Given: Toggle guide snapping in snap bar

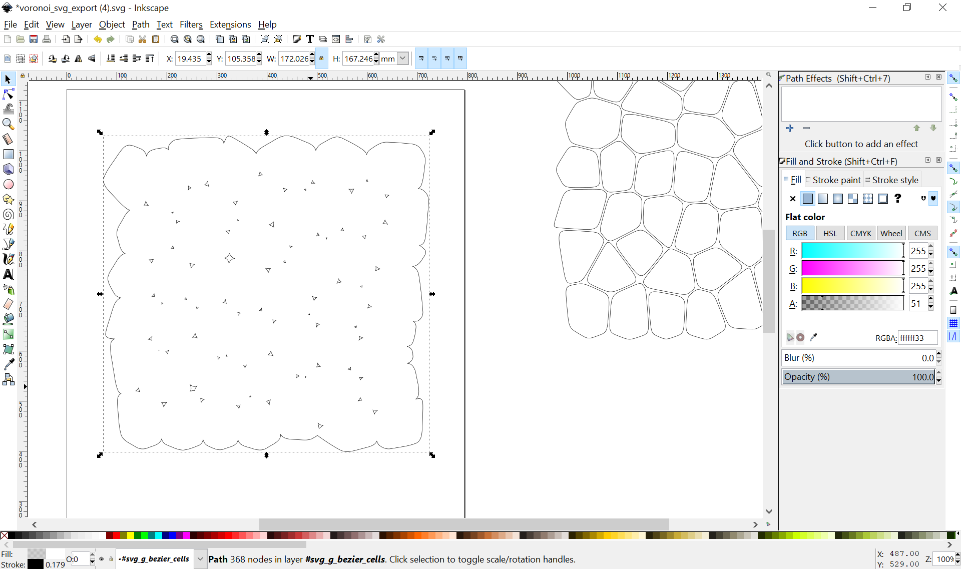Looking at the screenshot, I should (953, 337).
